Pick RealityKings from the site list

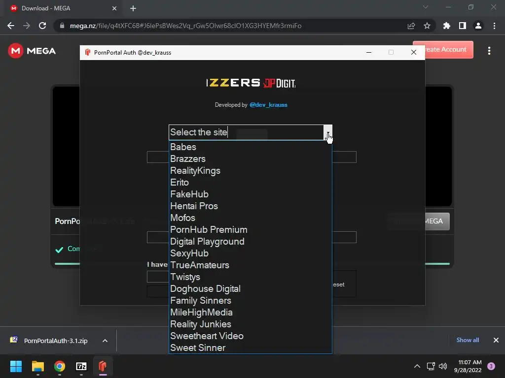pos(250,171)
